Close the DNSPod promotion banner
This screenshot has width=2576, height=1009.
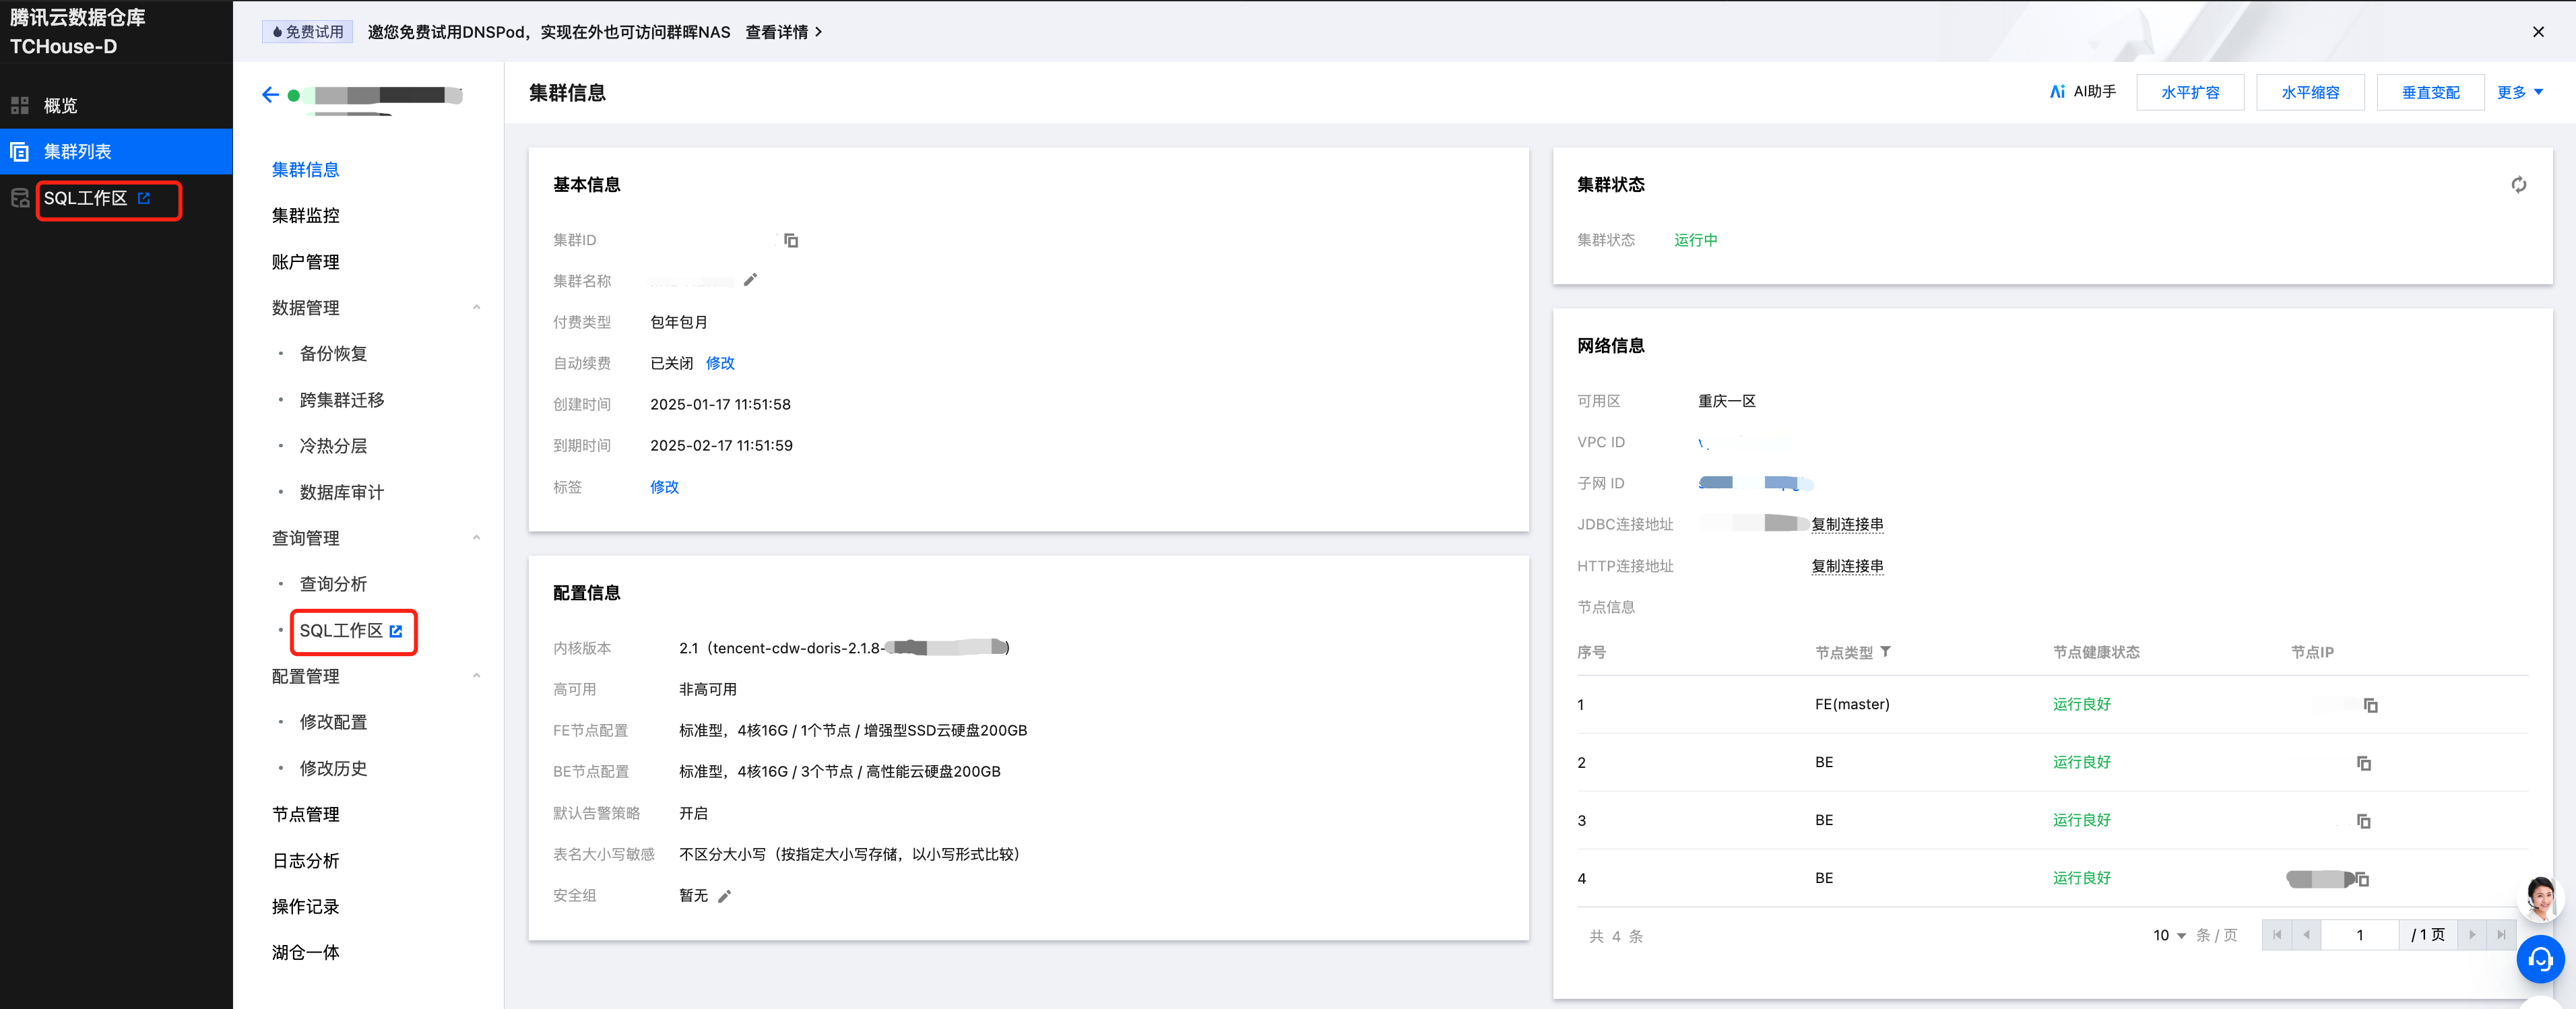[x=2538, y=32]
